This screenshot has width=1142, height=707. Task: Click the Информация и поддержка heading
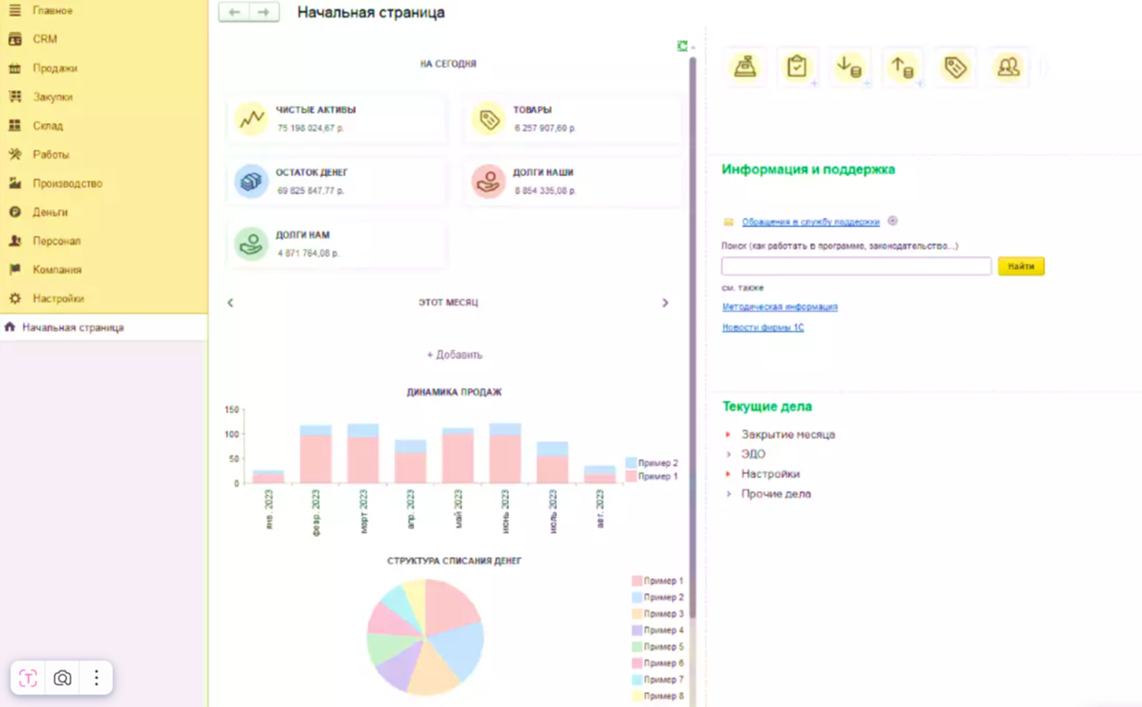808,170
